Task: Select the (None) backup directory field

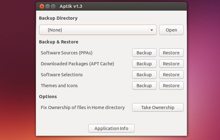Action: click(x=98, y=30)
